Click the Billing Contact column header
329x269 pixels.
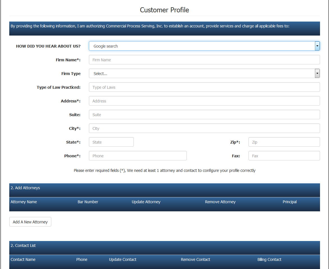270,259
